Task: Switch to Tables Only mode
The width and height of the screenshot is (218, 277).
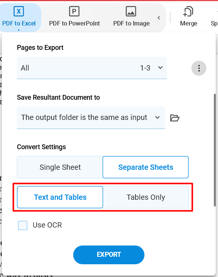Action: coord(146,197)
